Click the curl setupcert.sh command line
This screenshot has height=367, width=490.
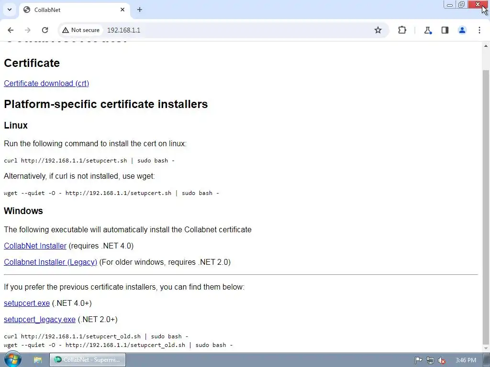pyautogui.click(x=89, y=161)
